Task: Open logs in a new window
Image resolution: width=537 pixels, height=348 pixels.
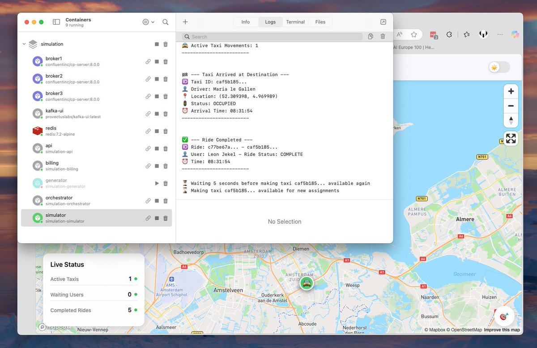Action: [x=384, y=22]
